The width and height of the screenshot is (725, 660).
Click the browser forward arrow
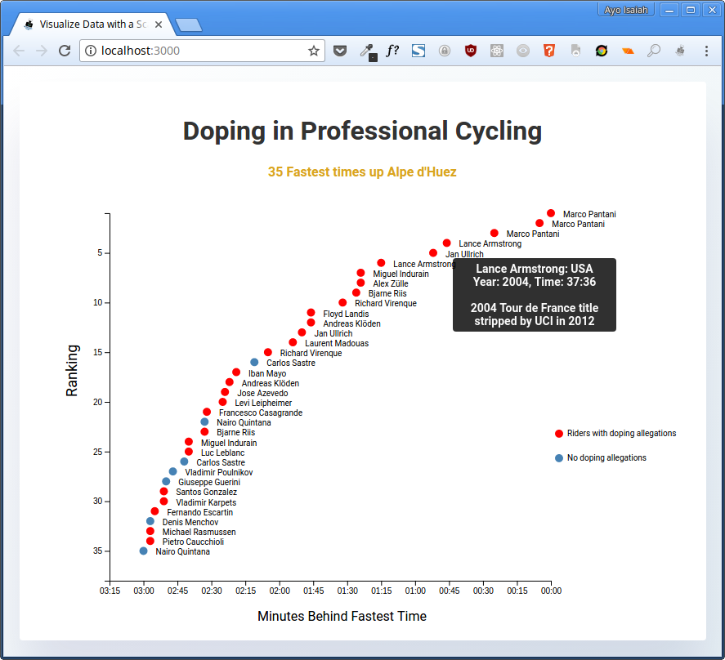coord(42,51)
